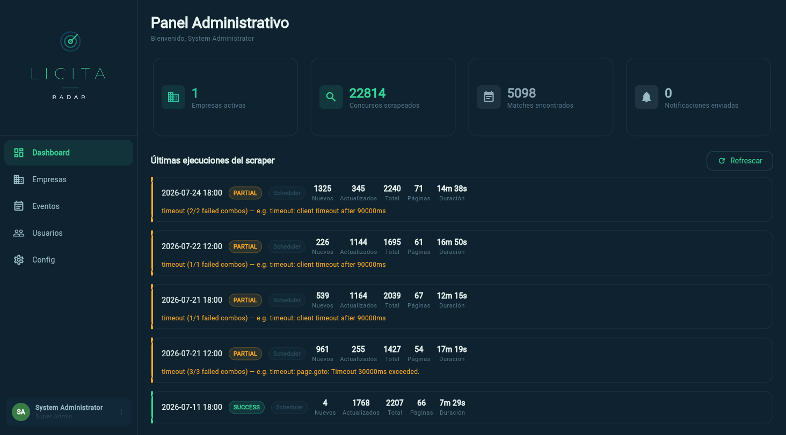The width and height of the screenshot is (786, 435).
Task: Click the bell icon on Notificaciones enviadas card
Action: [x=646, y=97]
